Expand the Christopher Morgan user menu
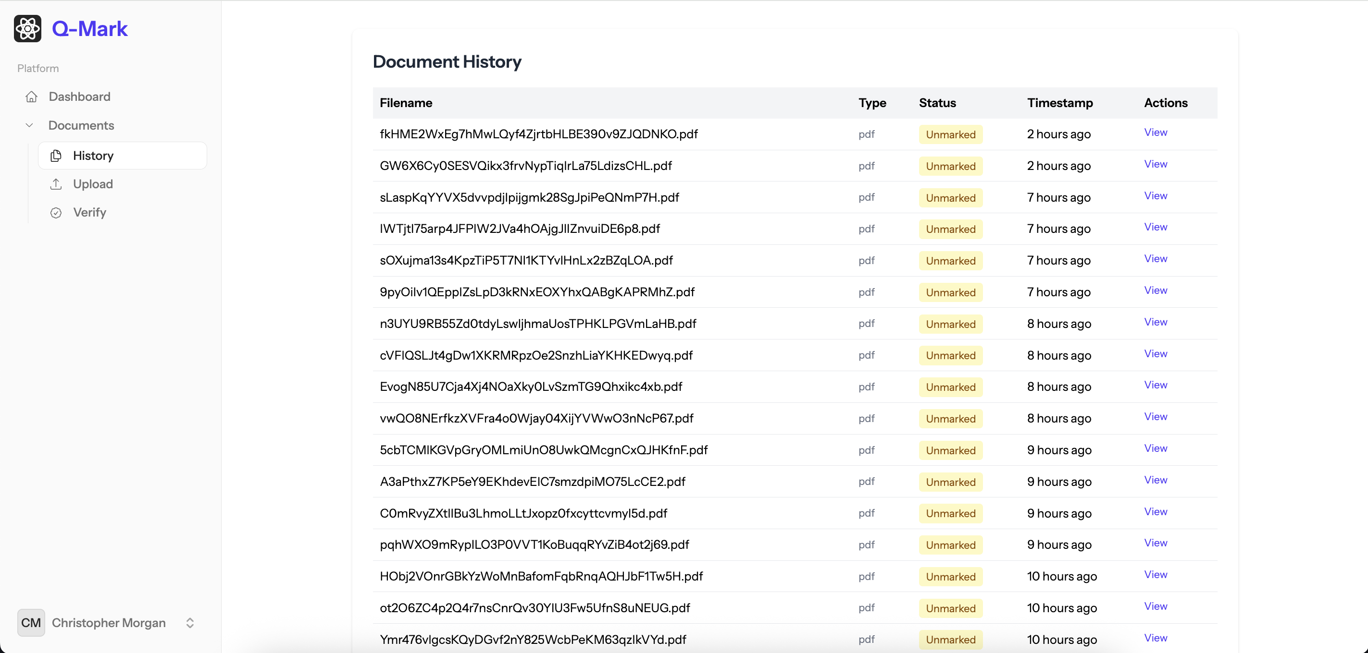 [x=108, y=622]
